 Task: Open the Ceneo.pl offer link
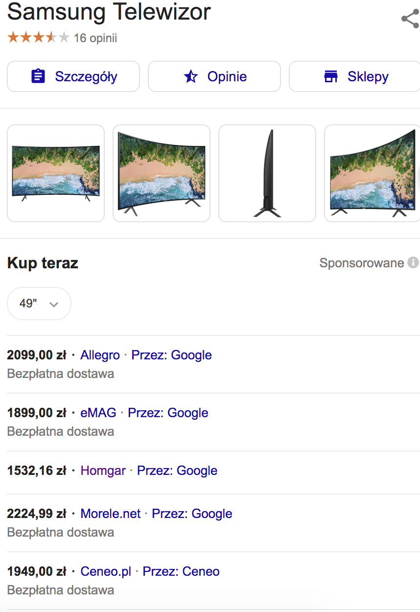106,571
